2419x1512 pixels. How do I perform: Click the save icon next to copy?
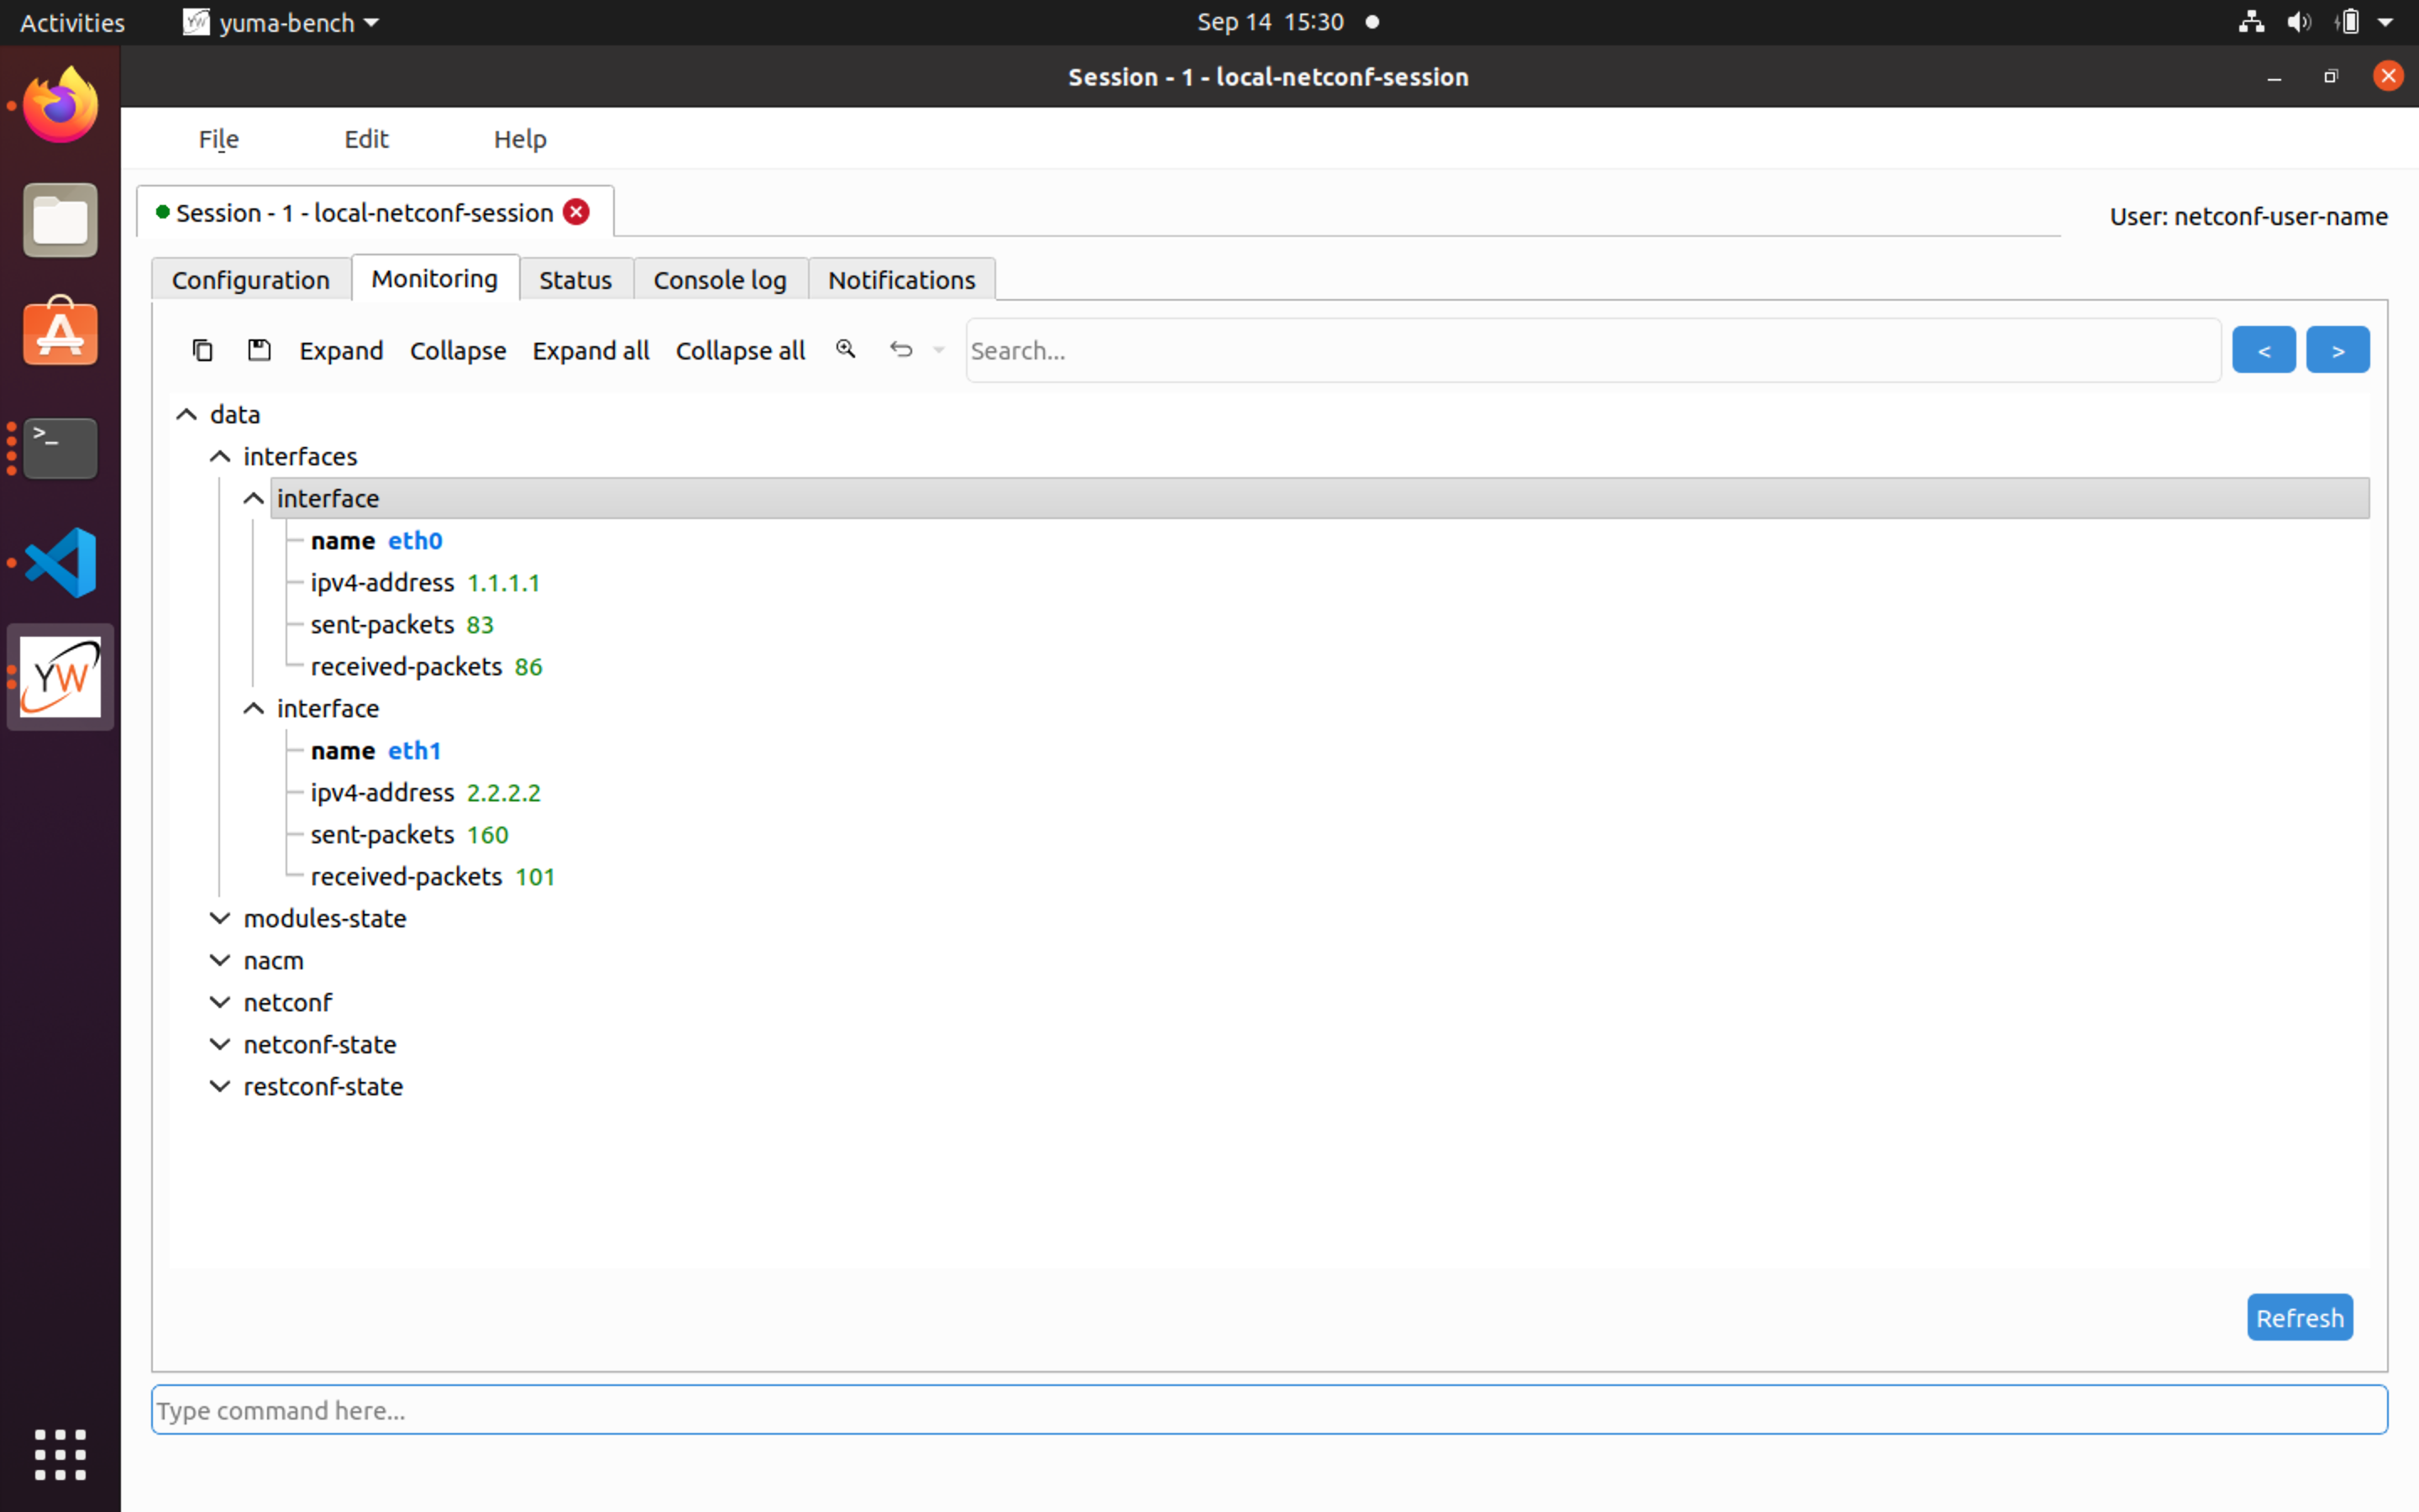pyautogui.click(x=259, y=350)
